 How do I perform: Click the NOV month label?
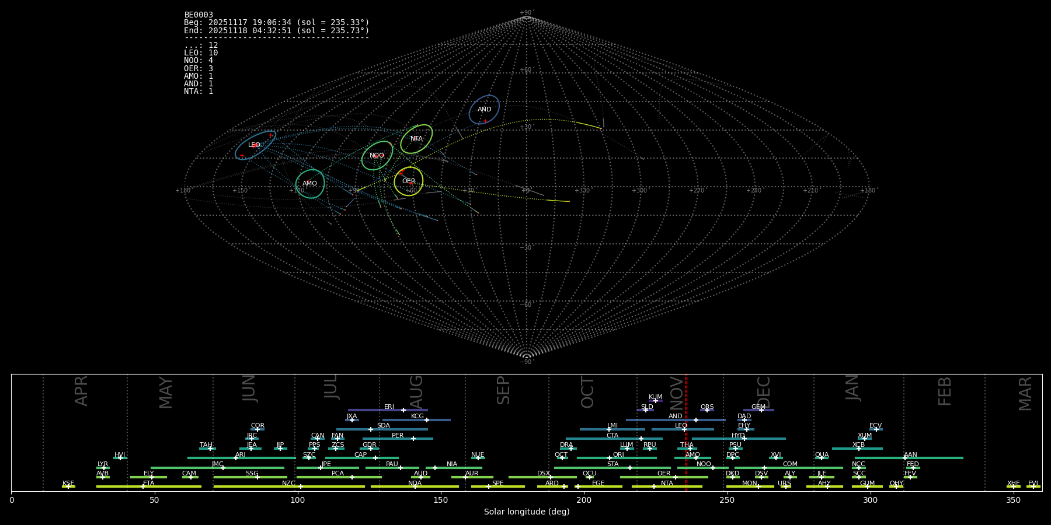[676, 393]
